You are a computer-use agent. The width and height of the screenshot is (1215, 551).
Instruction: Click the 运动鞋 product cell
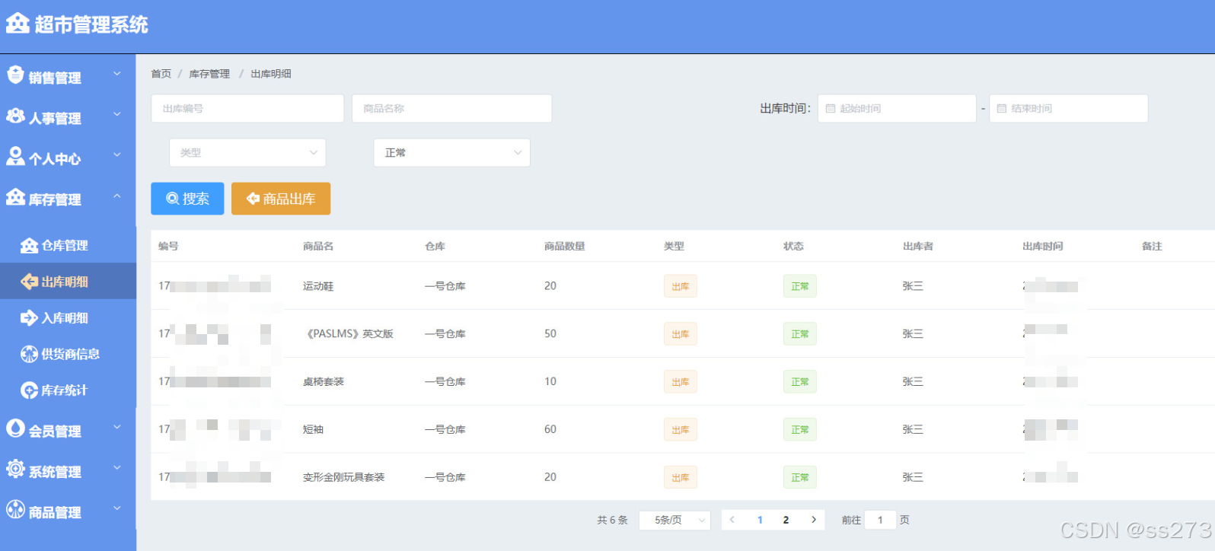(318, 286)
